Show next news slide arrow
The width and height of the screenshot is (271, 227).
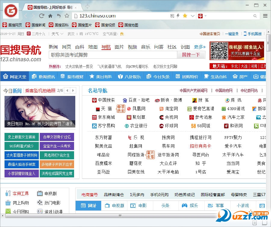pyautogui.click(x=73, y=90)
